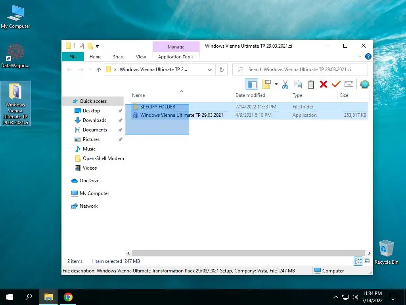Switch to Details view in status bar

(x=358, y=261)
